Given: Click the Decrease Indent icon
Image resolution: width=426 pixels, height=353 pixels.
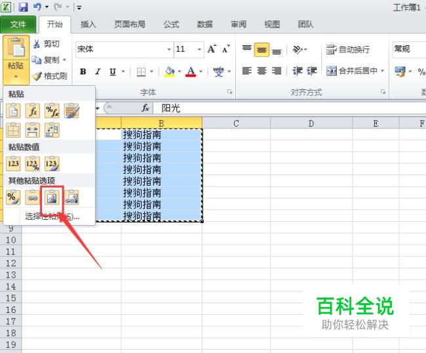Looking at the screenshot, I should (x=298, y=71).
